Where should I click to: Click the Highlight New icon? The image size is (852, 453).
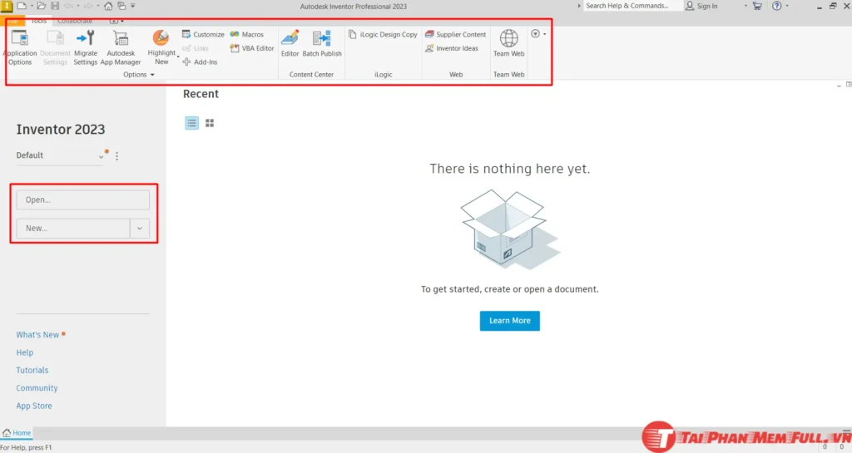click(161, 38)
